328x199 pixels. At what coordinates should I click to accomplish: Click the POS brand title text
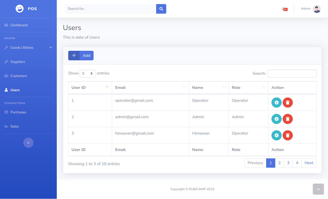click(32, 9)
